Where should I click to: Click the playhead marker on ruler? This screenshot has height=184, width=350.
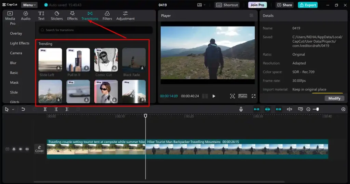point(146,116)
